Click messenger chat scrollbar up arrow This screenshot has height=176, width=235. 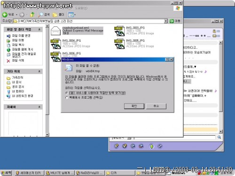tap(220, 42)
